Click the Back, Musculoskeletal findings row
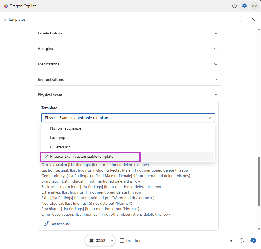The width and height of the screenshot is (261, 249). click(101, 187)
